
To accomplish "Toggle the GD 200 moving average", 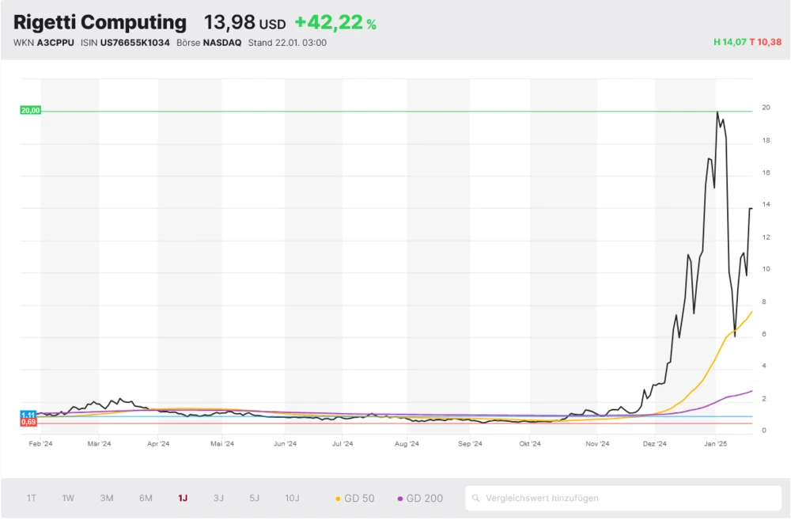I will (420, 499).
